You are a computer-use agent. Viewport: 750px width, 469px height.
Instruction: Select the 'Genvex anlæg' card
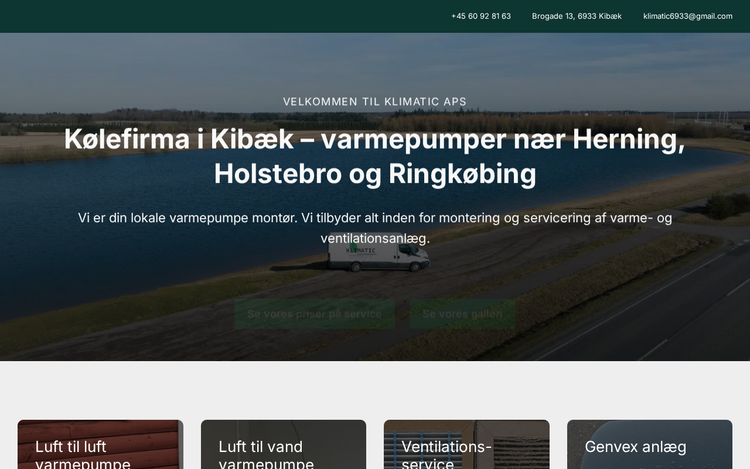point(650,444)
